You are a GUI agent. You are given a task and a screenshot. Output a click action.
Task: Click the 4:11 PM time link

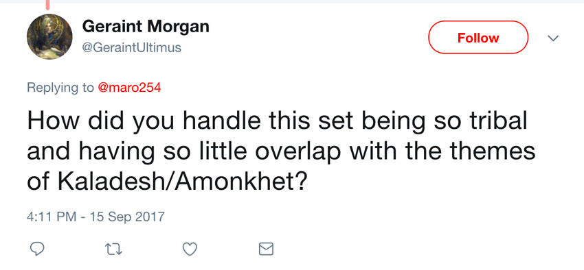(x=52, y=216)
